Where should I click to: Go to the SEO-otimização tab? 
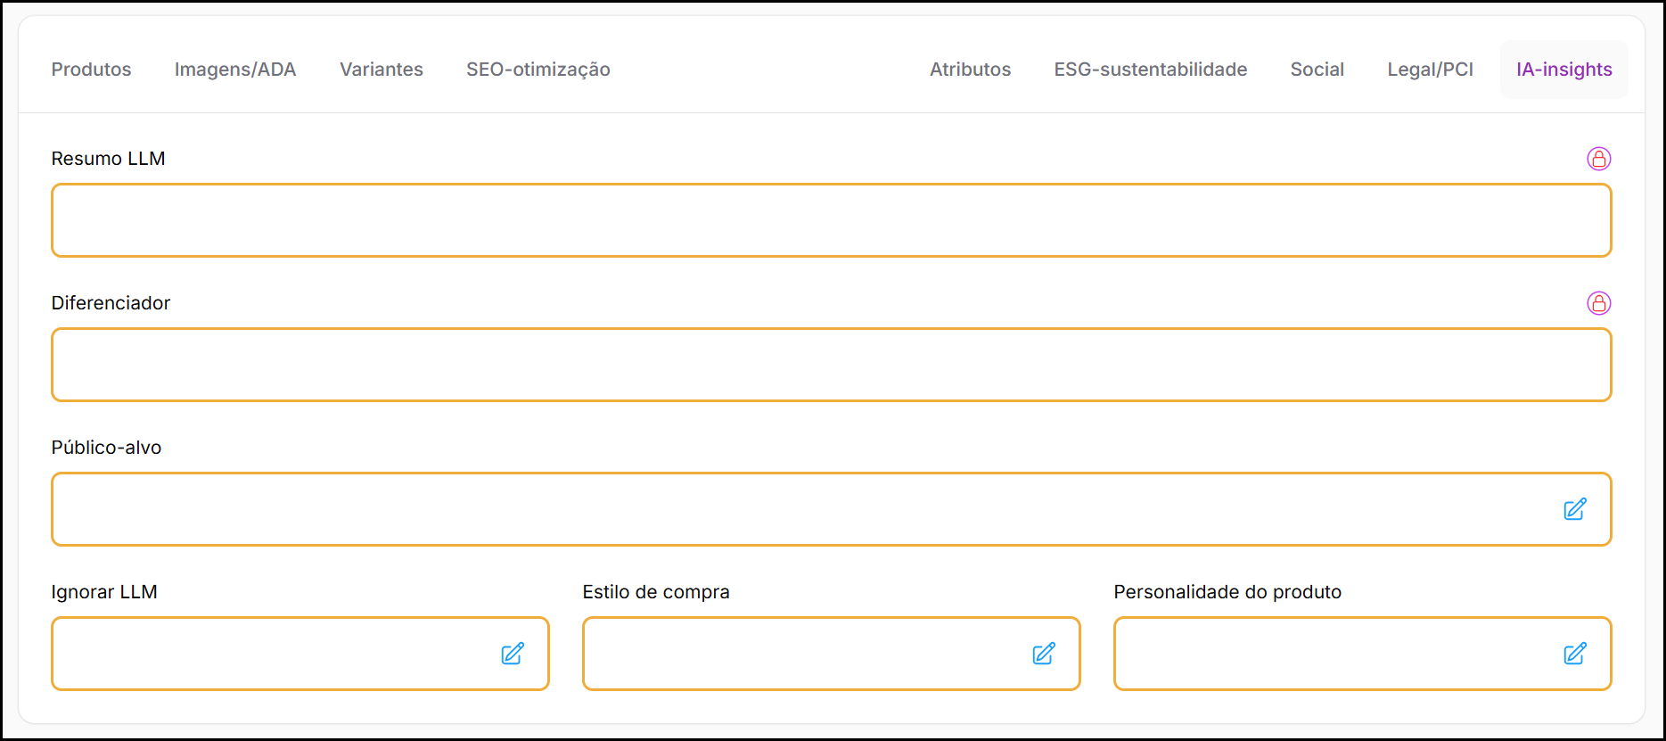[x=538, y=70]
